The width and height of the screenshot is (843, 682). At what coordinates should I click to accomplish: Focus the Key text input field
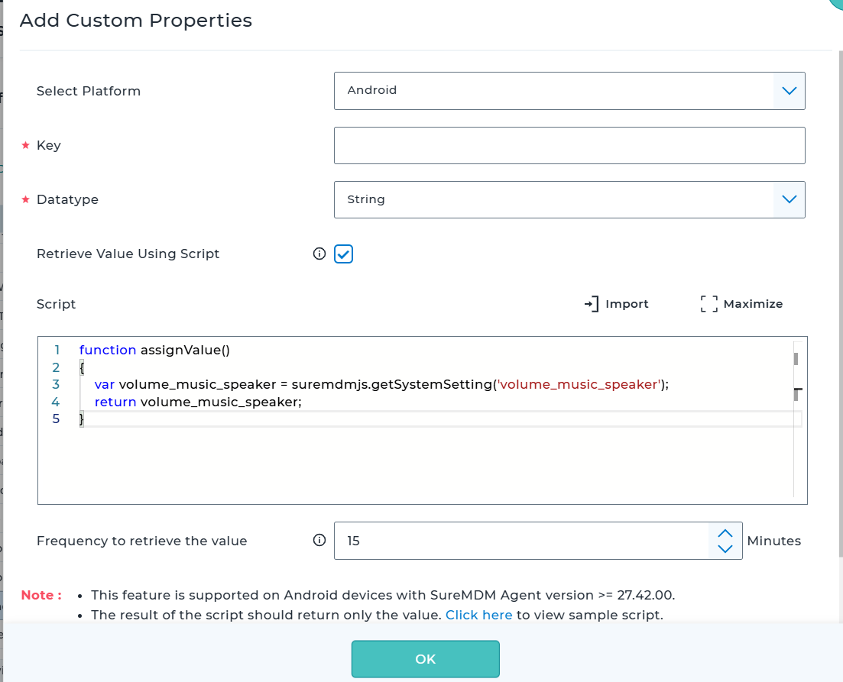pos(569,145)
